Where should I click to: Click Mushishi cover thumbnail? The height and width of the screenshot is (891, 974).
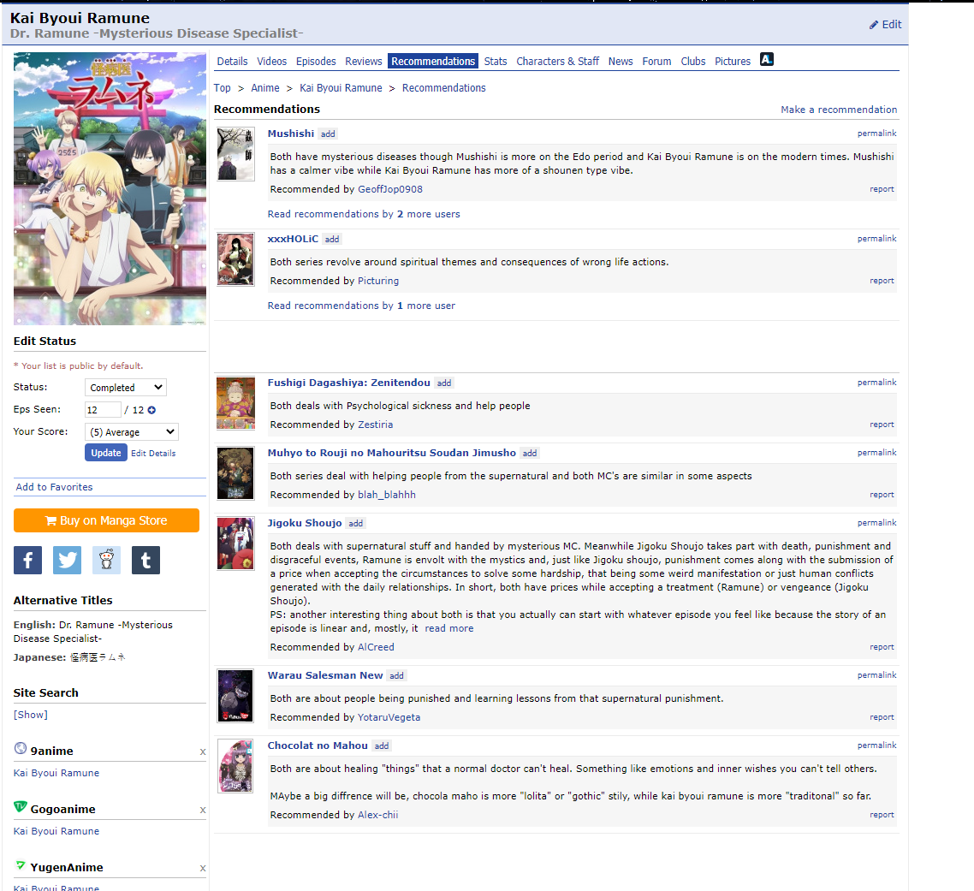(x=235, y=154)
